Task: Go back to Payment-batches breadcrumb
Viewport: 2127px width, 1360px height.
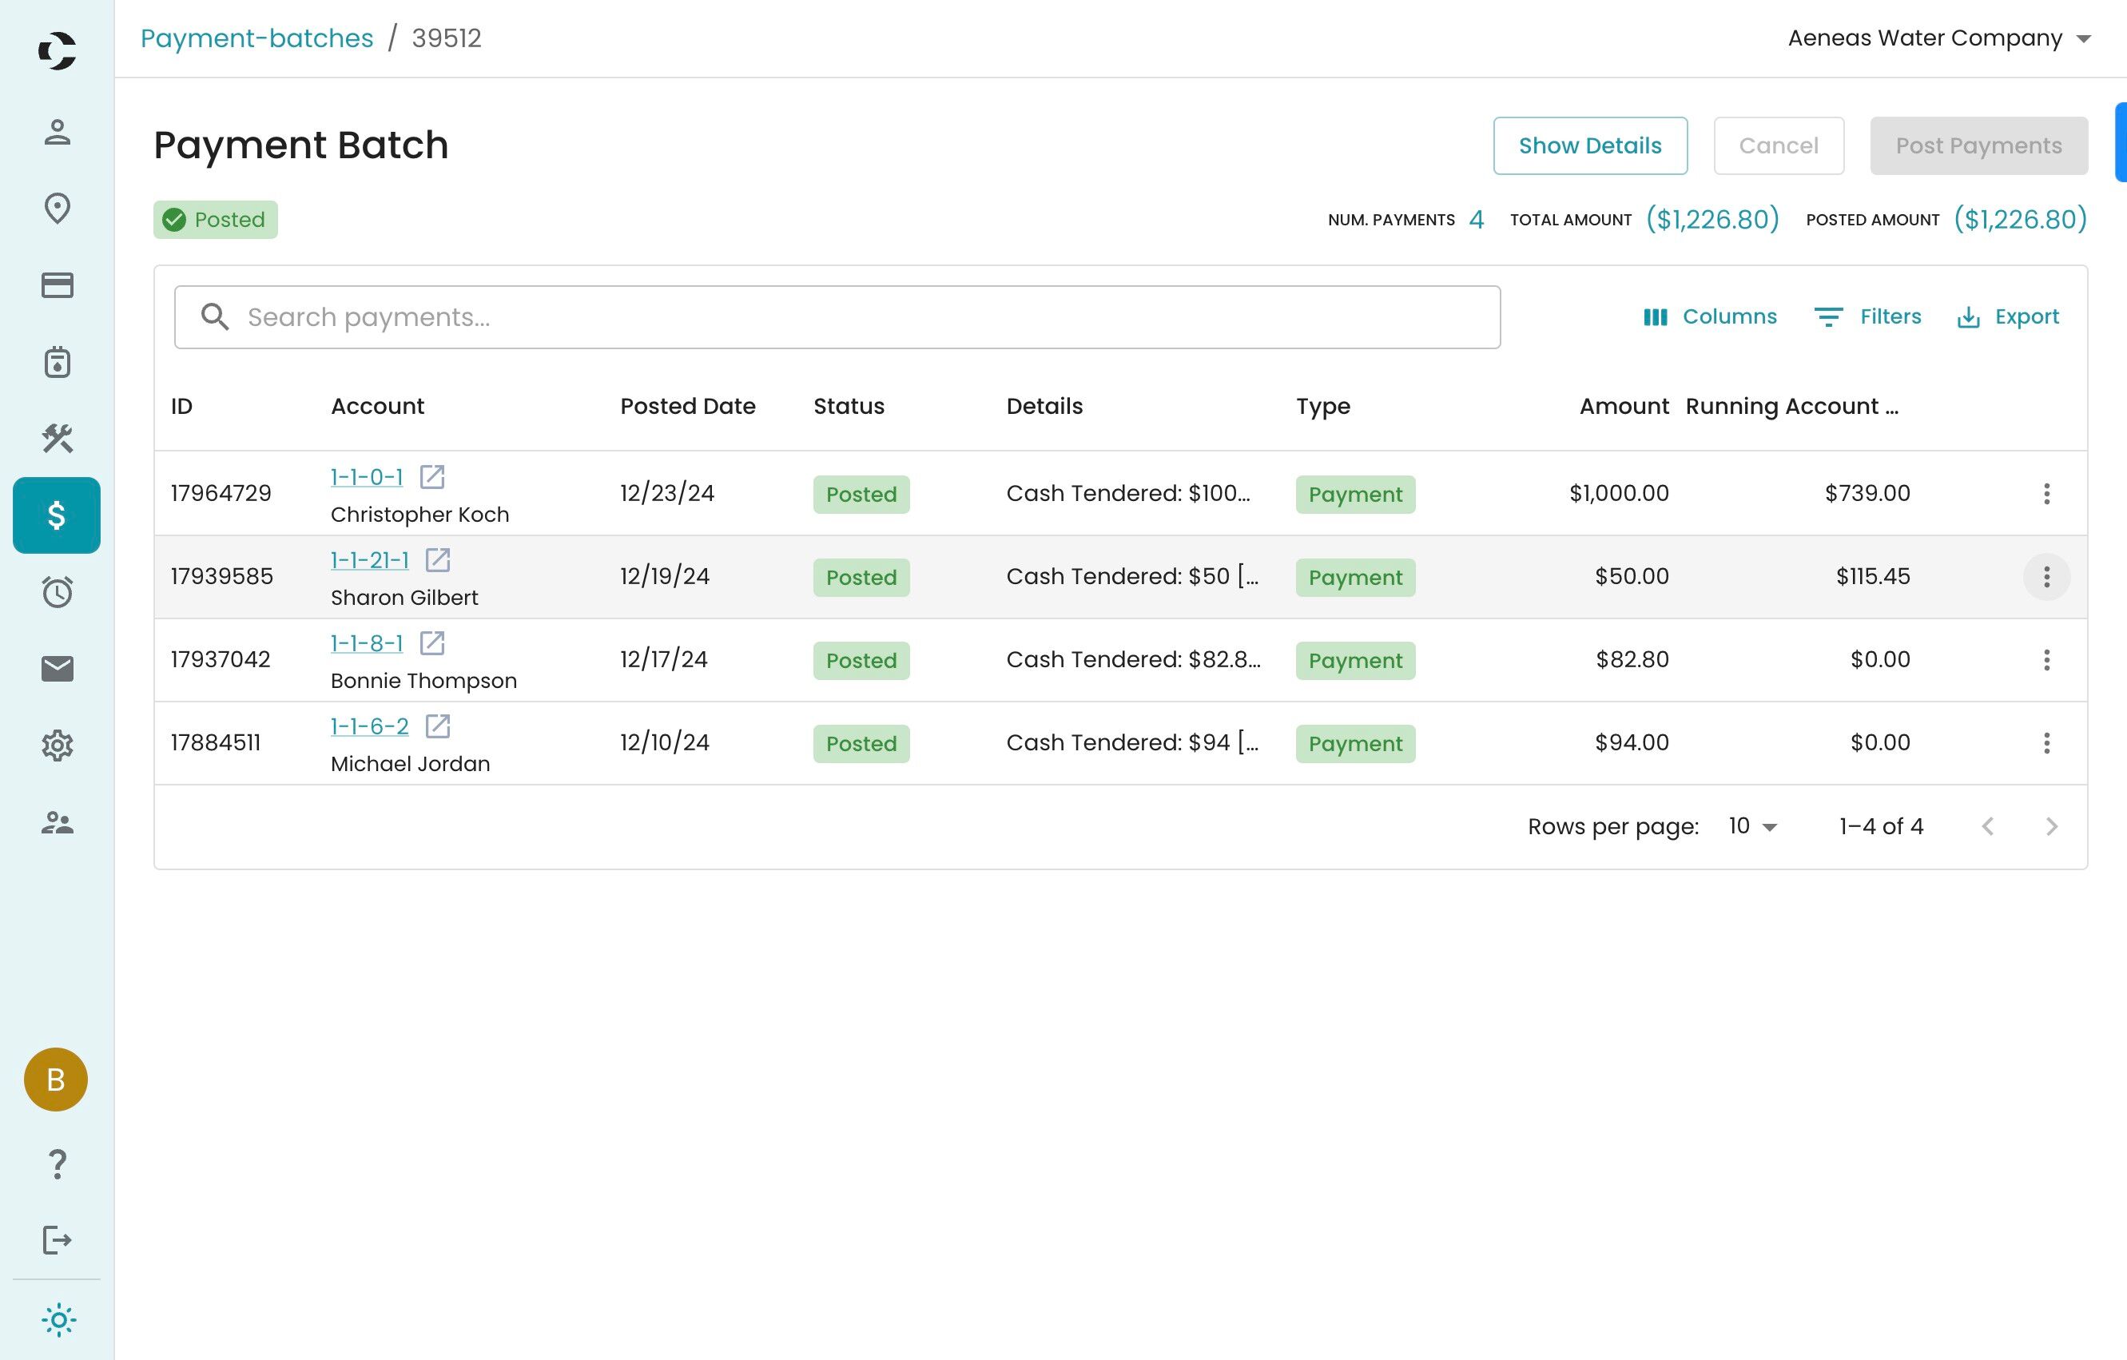Action: pos(256,38)
